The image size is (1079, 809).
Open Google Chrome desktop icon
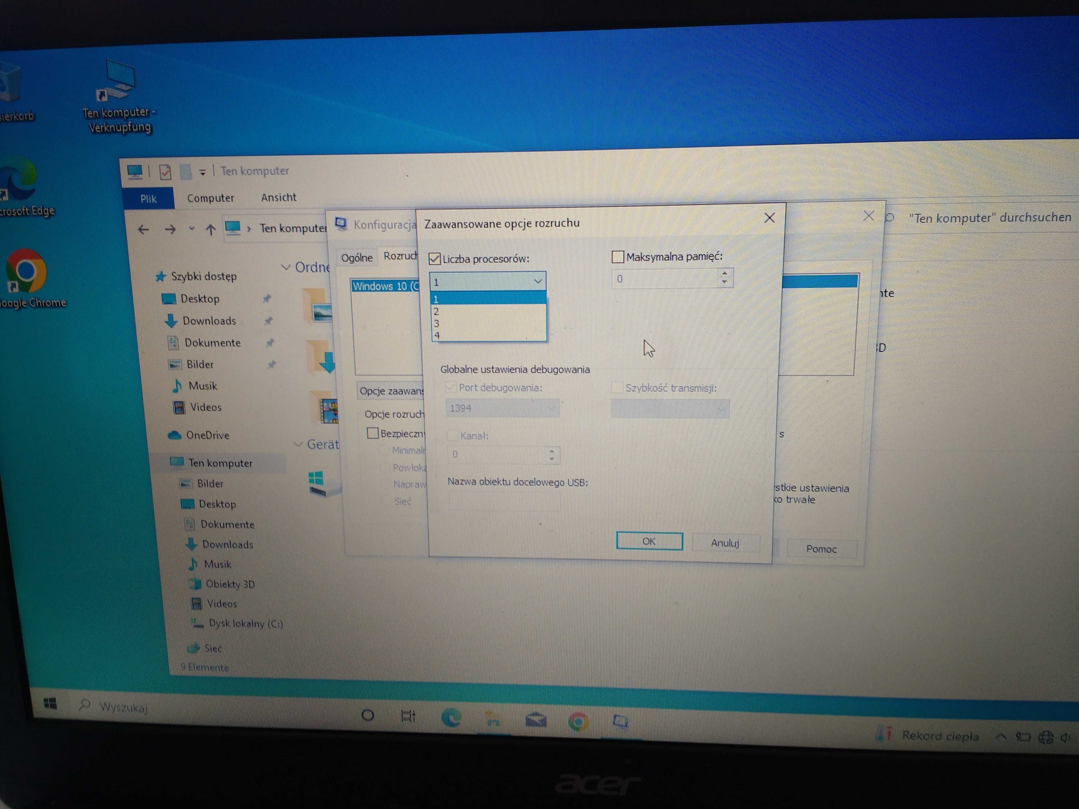tap(28, 278)
